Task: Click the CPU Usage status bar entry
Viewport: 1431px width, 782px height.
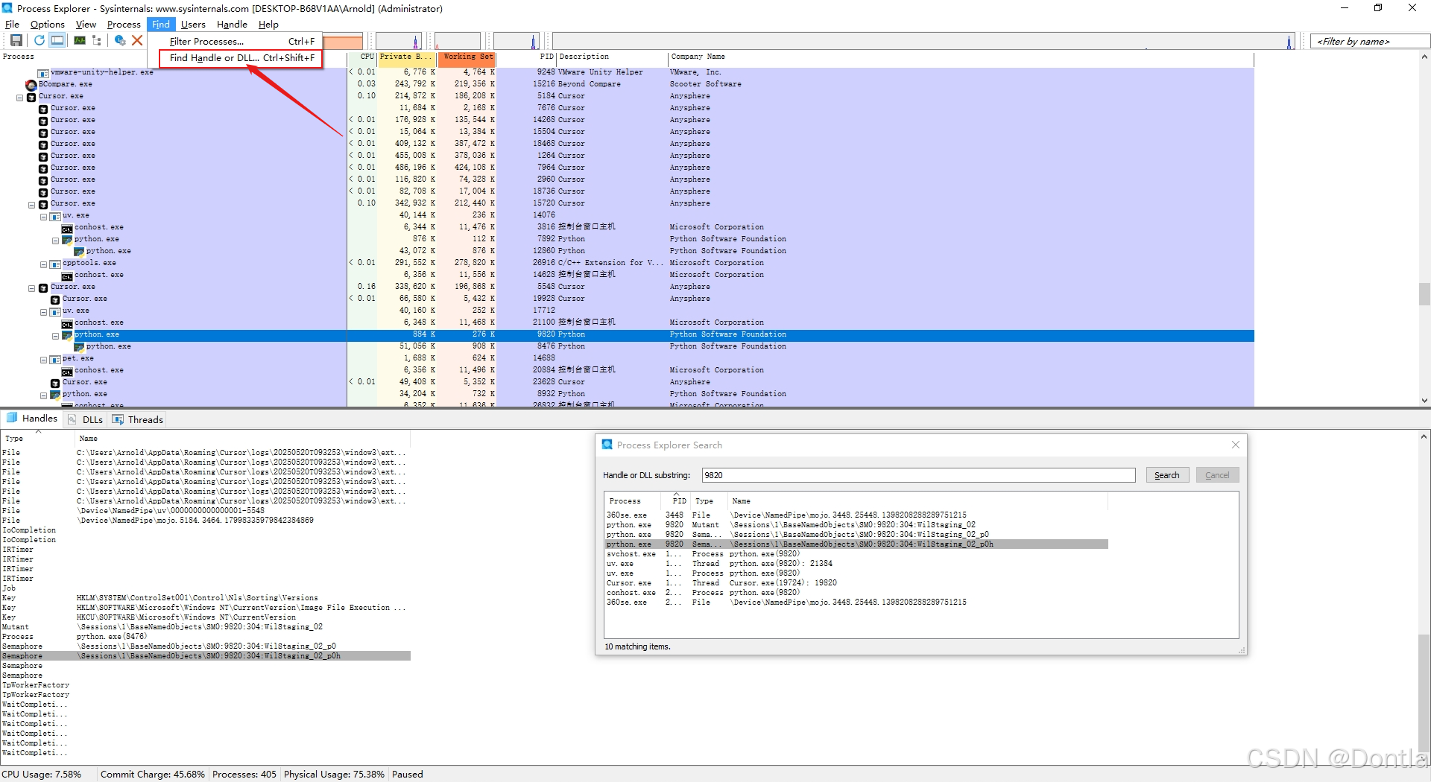Action: click(x=42, y=775)
